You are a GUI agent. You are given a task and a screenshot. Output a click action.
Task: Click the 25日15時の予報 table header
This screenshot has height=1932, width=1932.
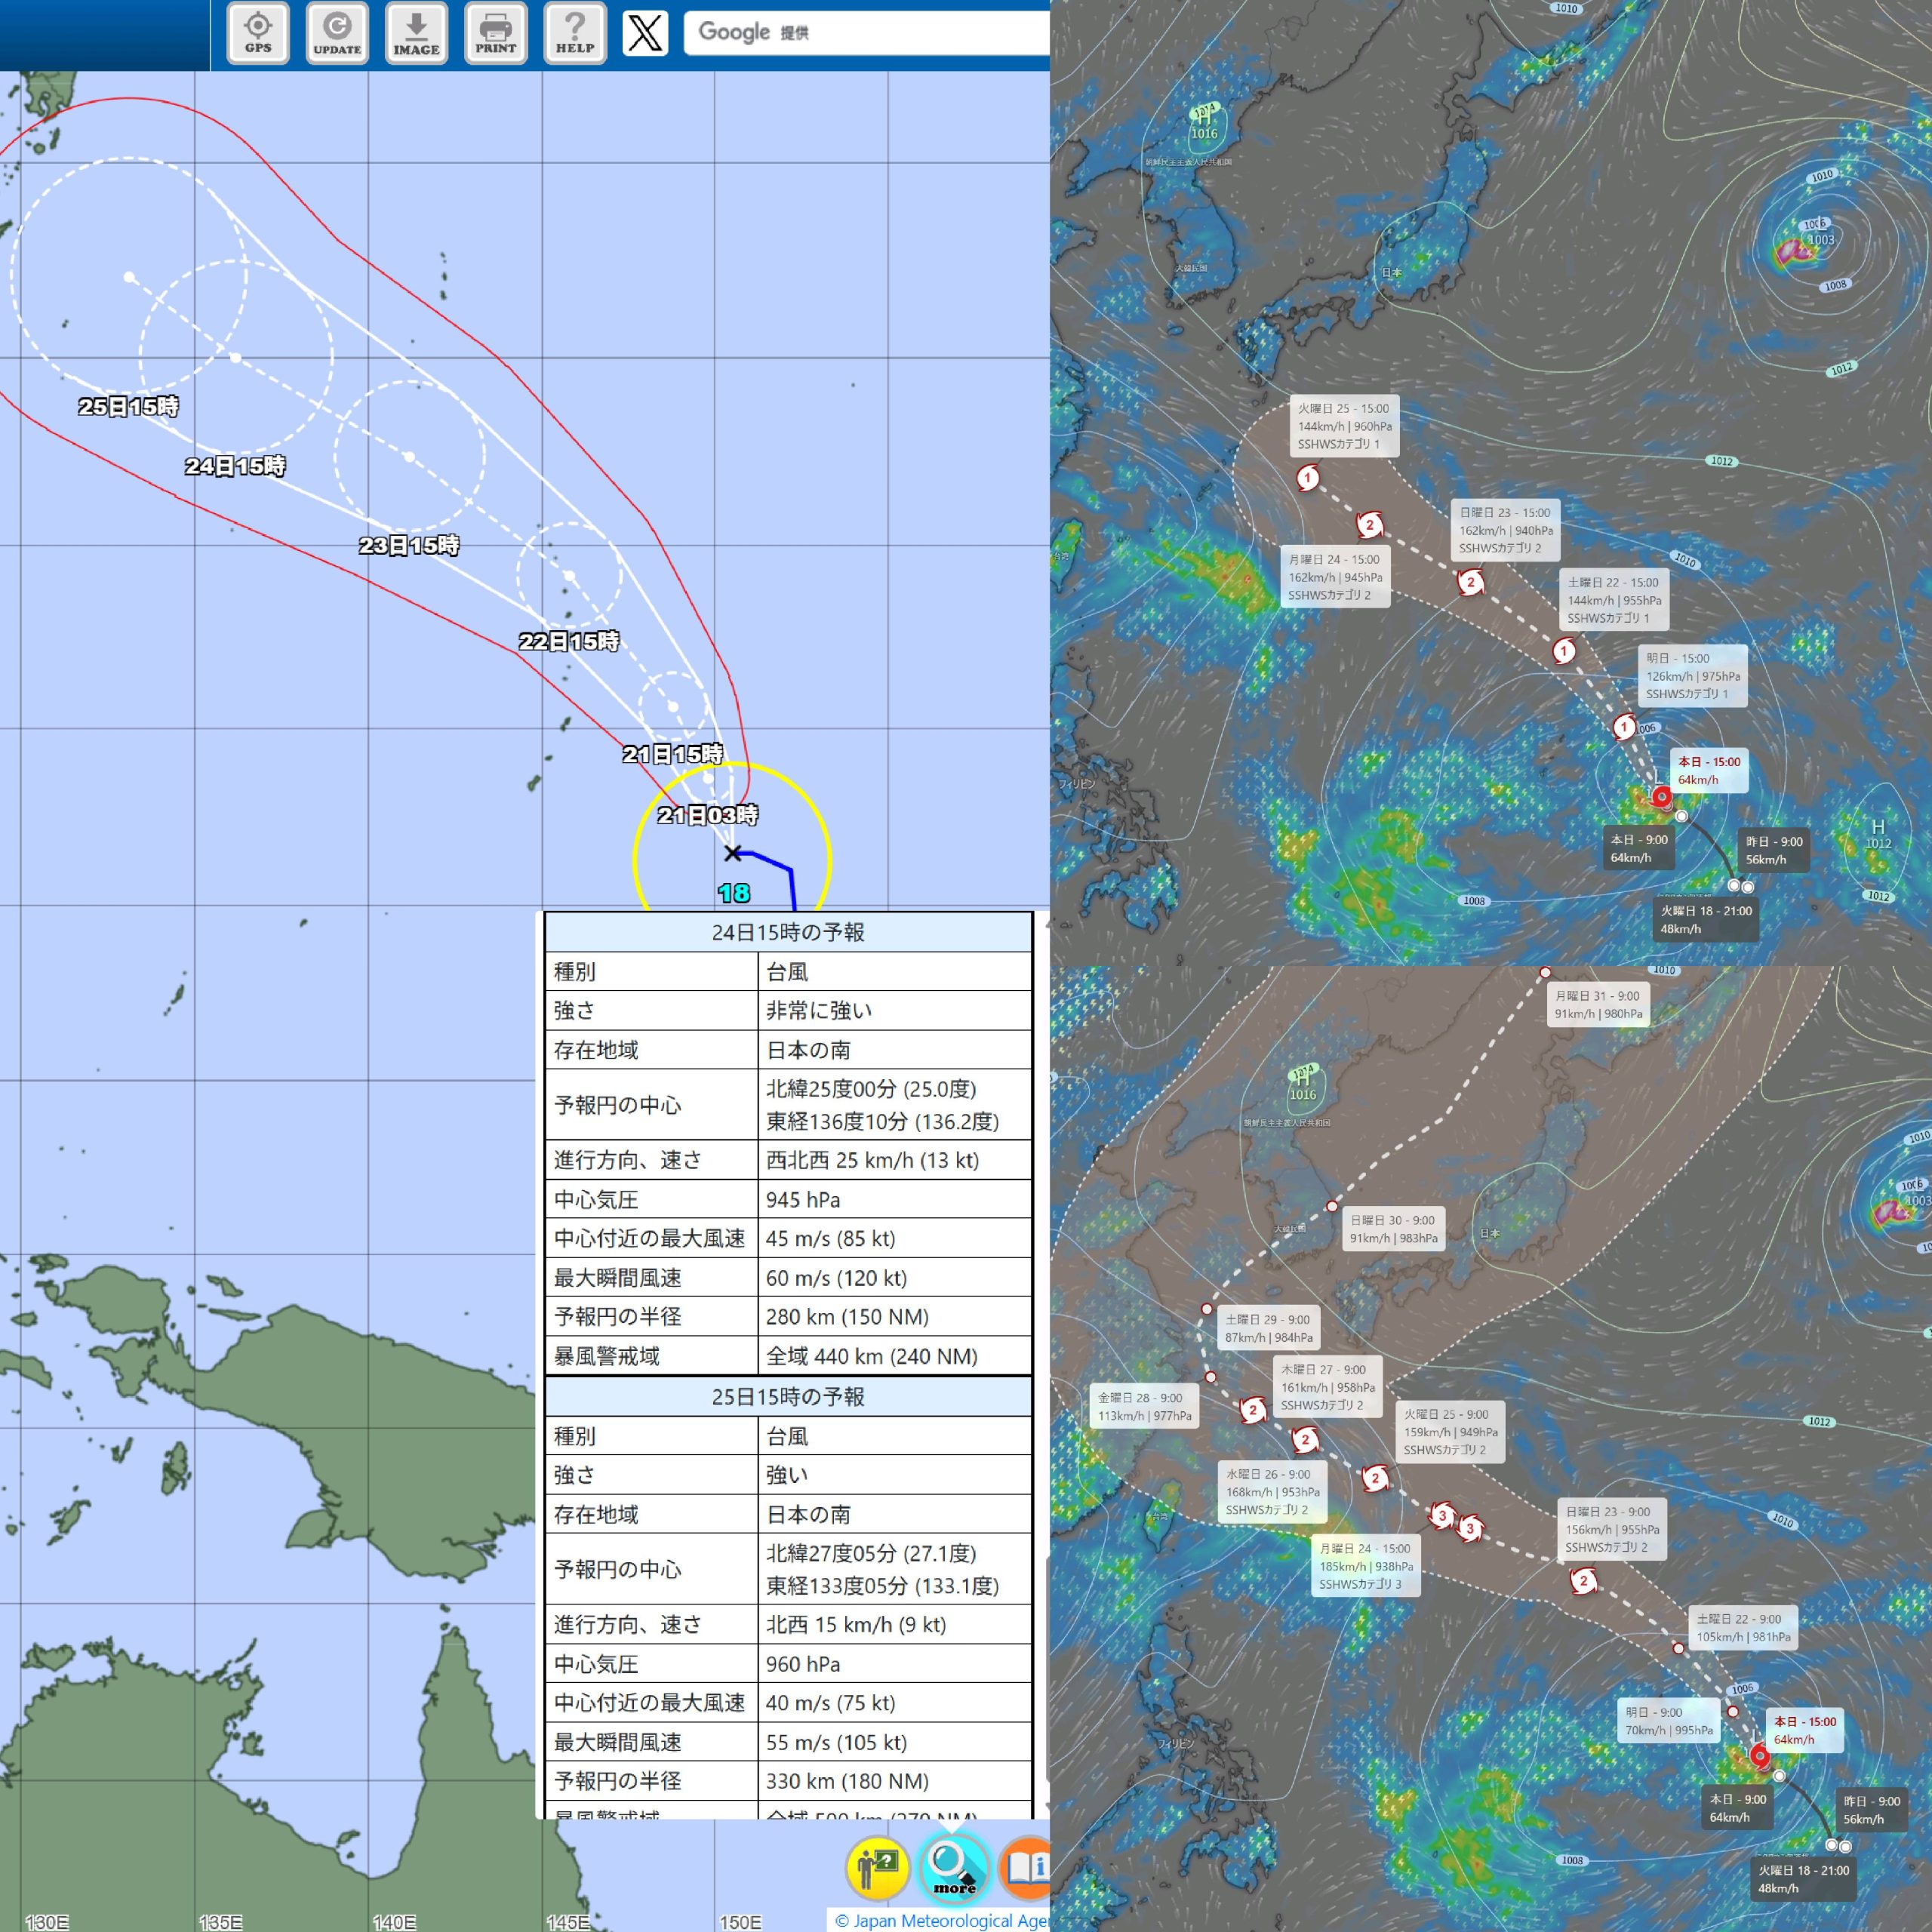tap(788, 1396)
